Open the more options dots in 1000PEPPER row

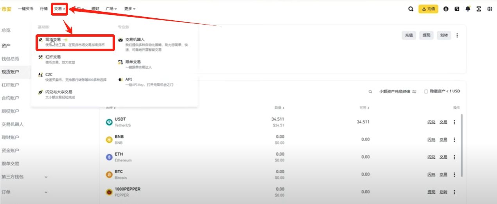[x=454, y=192]
